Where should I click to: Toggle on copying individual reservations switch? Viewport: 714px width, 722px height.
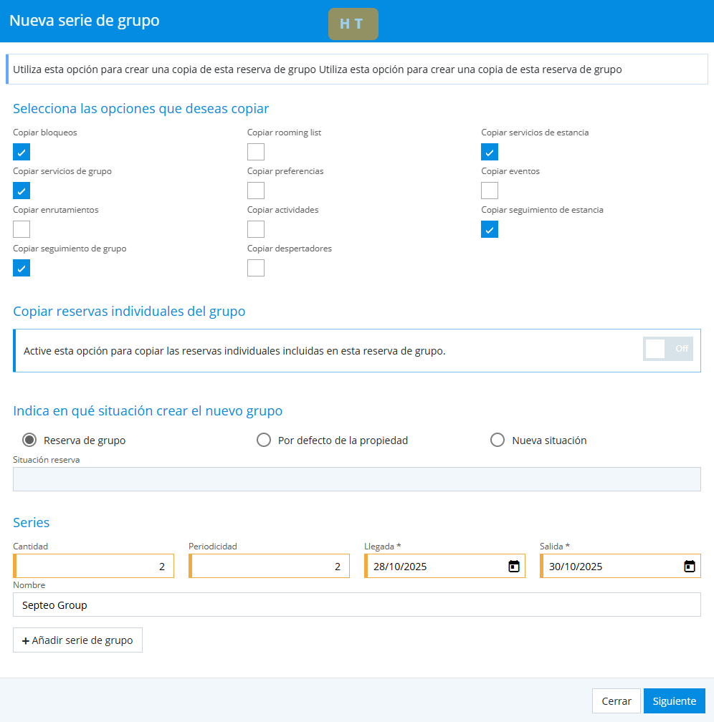[667, 349]
